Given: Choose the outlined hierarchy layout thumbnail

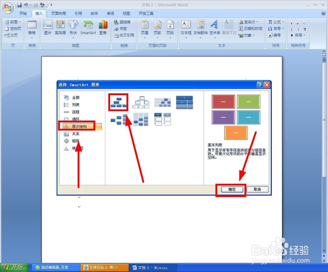Looking at the screenshot, I should pyautogui.click(x=141, y=102).
